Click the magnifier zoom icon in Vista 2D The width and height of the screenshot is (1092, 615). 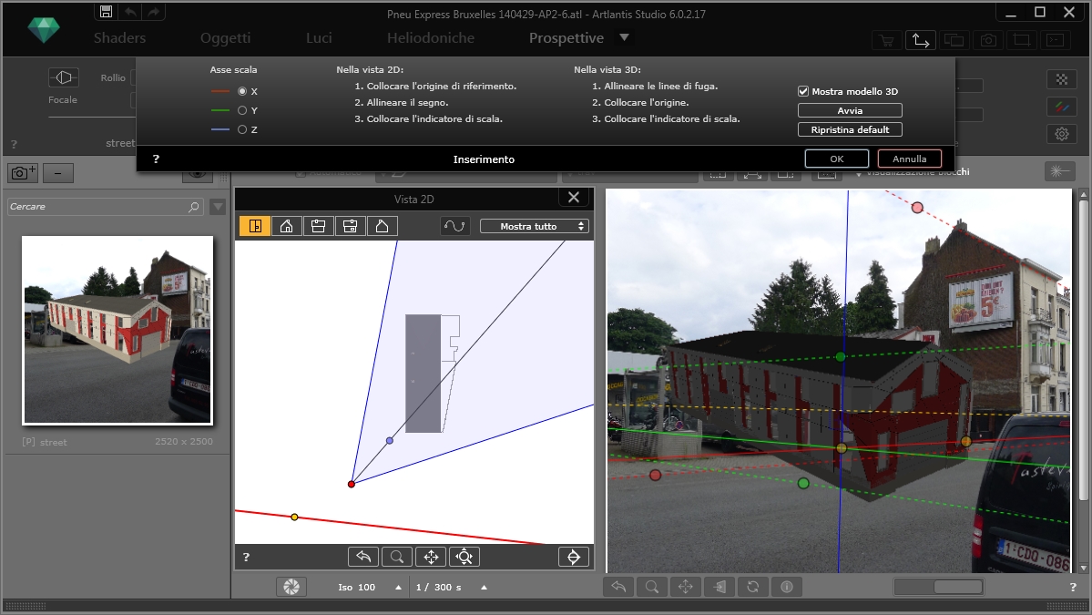coord(397,557)
